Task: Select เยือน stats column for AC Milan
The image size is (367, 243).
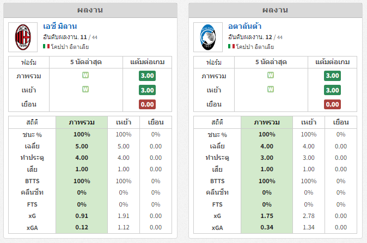Action: coord(156,122)
